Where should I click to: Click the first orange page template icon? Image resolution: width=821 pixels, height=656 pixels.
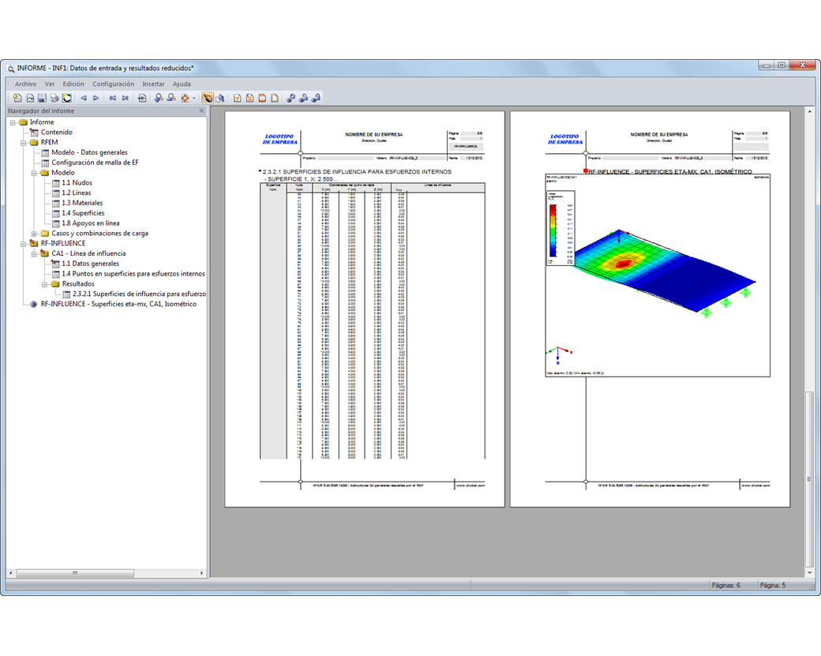tap(237, 98)
